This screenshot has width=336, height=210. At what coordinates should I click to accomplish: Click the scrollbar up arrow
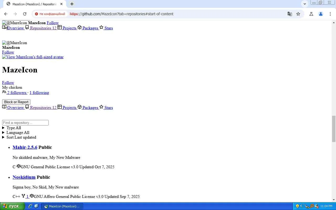(334, 23)
